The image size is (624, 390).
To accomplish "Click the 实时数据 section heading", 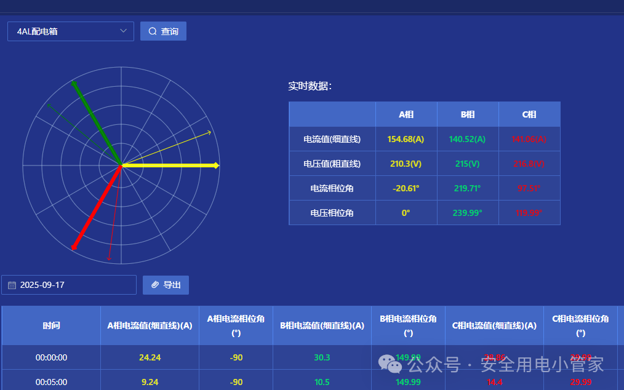I will pyautogui.click(x=310, y=86).
